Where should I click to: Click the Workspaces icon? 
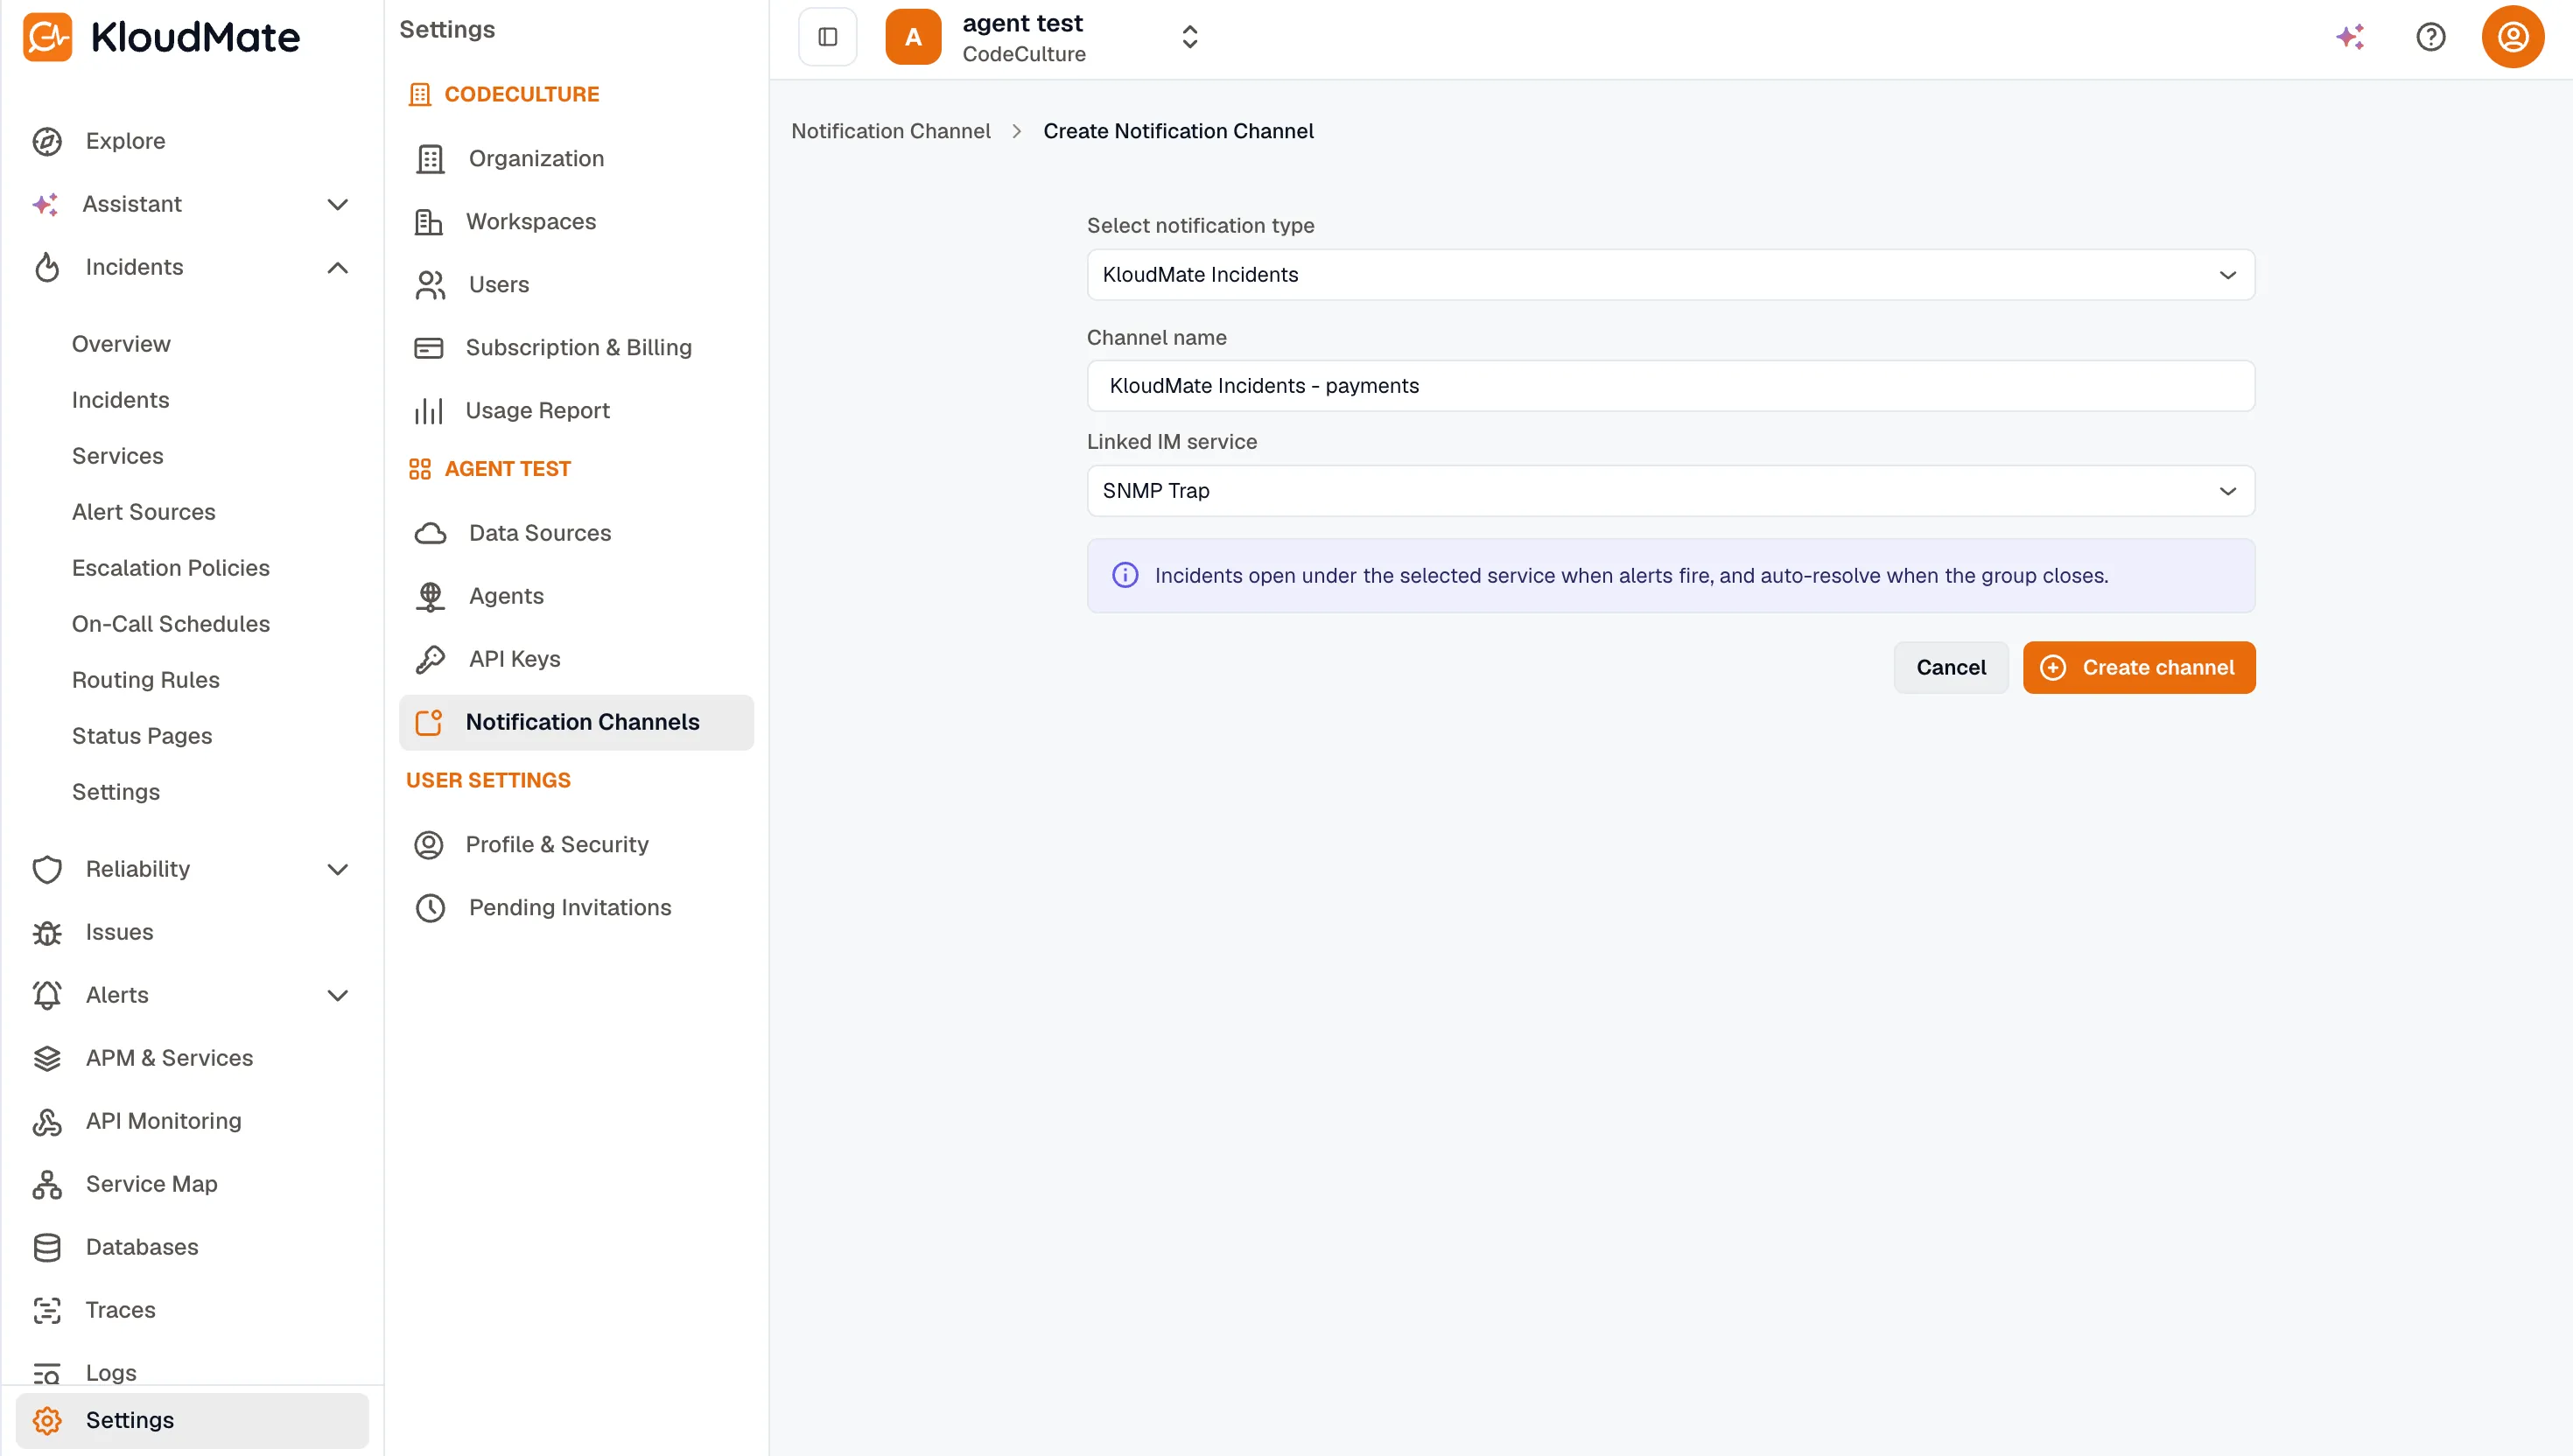point(428,222)
